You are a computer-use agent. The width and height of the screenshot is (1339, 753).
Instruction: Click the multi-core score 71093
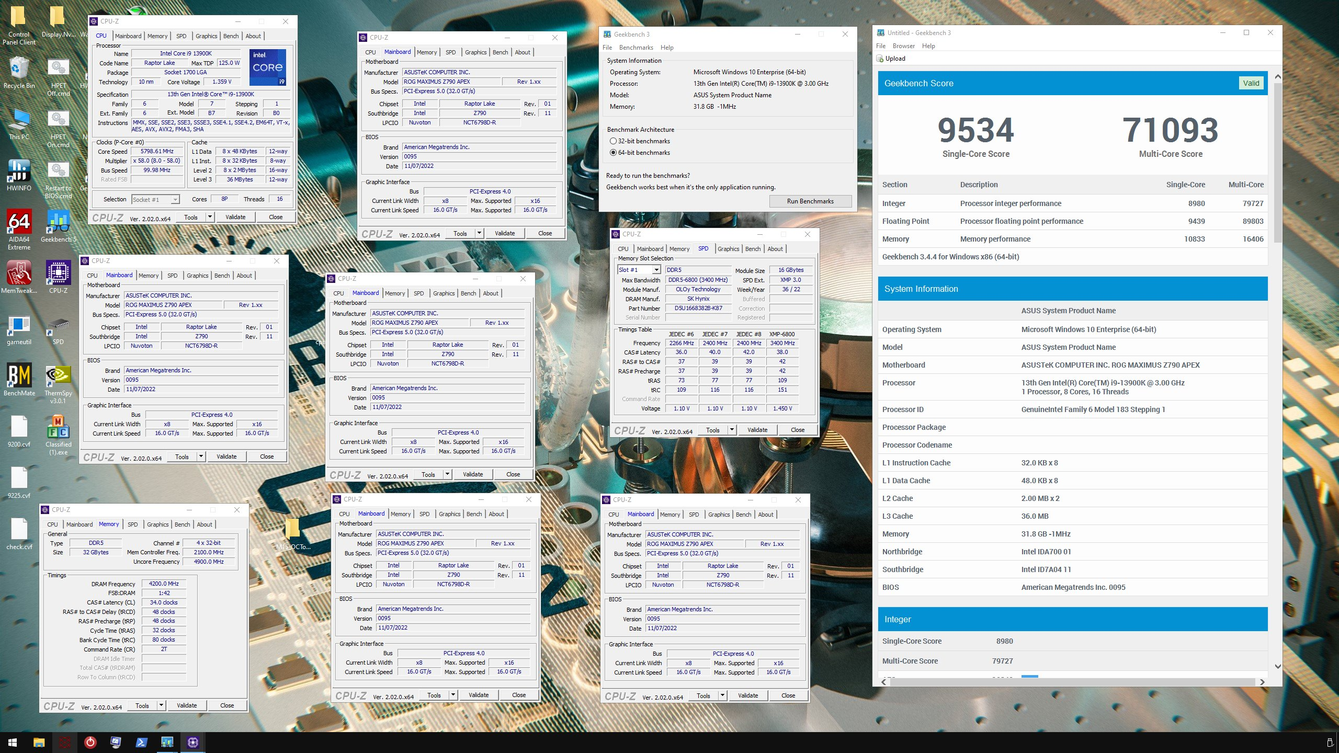pyautogui.click(x=1171, y=130)
